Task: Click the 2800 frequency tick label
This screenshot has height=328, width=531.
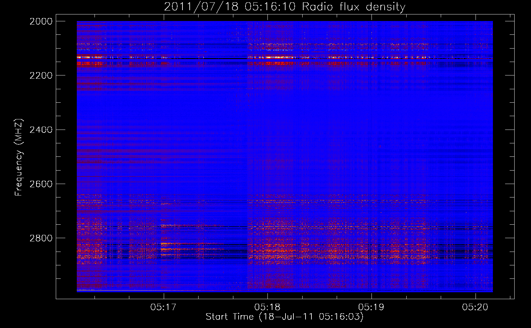Action: (x=41, y=238)
